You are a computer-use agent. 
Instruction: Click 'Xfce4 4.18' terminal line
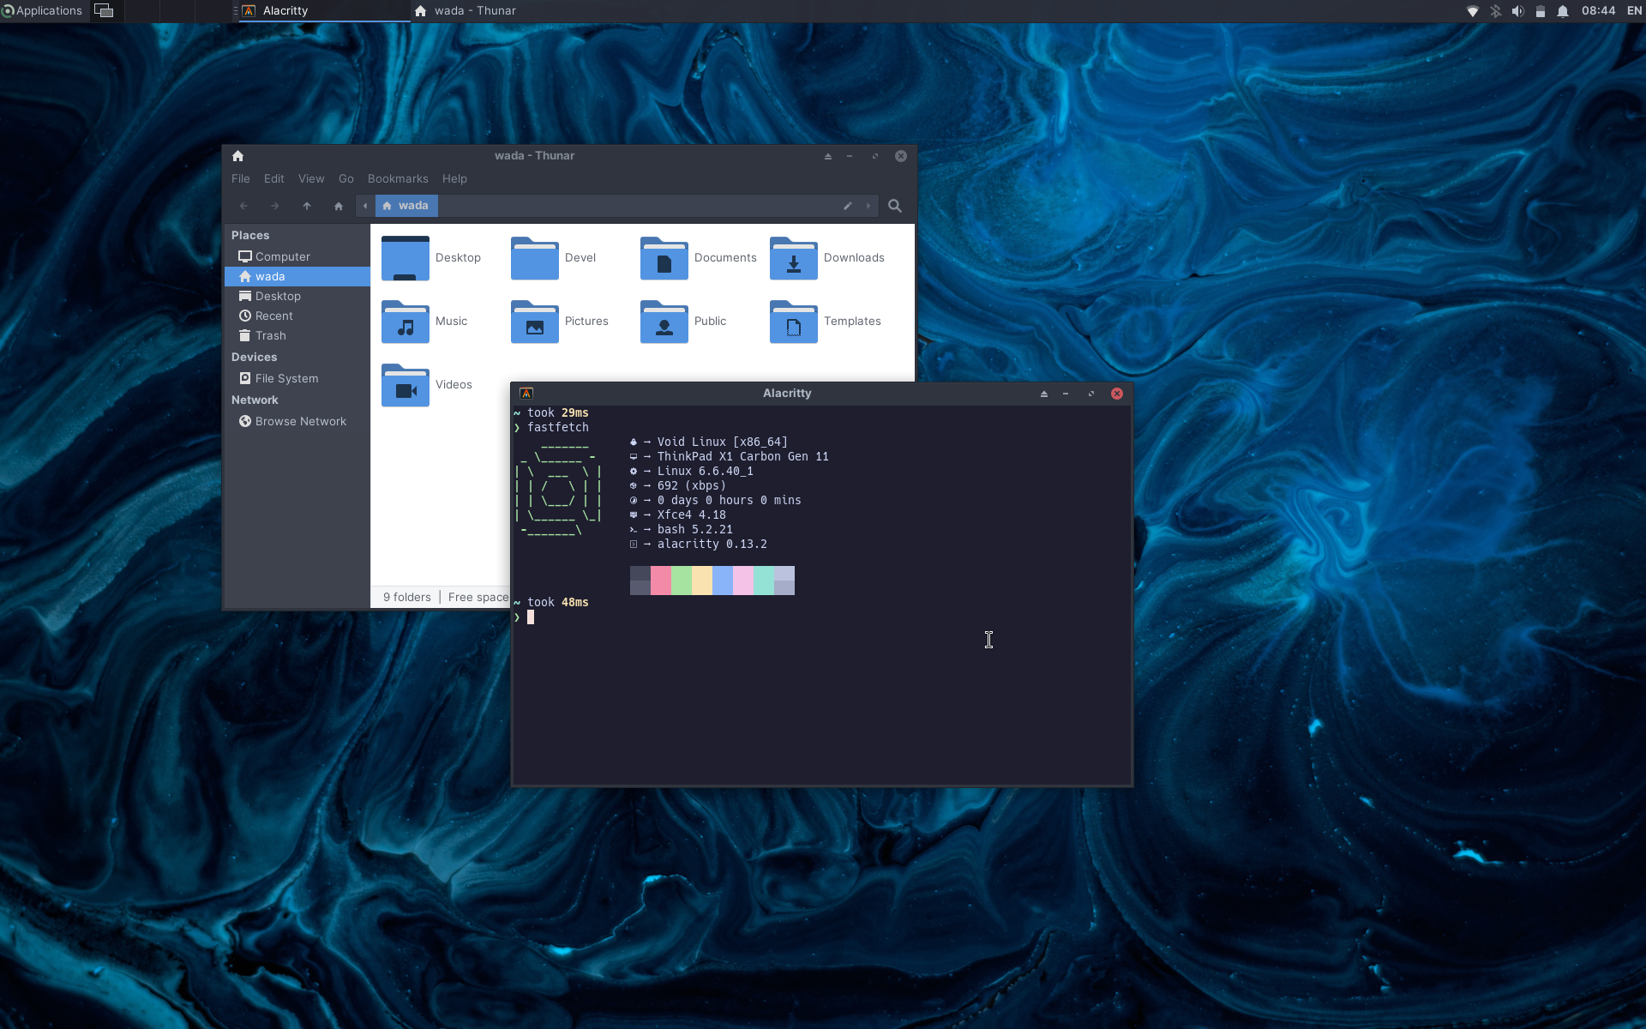(x=691, y=515)
